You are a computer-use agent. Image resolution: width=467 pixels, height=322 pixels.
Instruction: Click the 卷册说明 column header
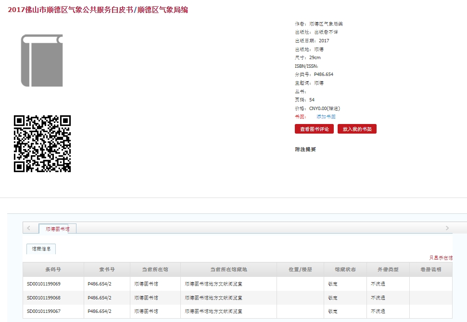430,269
